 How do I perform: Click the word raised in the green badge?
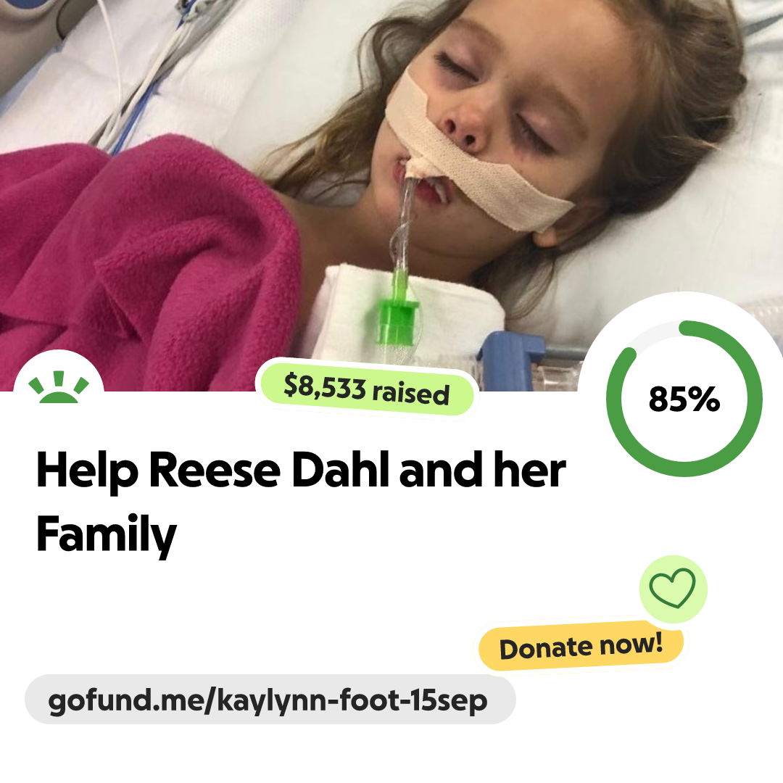(x=411, y=392)
